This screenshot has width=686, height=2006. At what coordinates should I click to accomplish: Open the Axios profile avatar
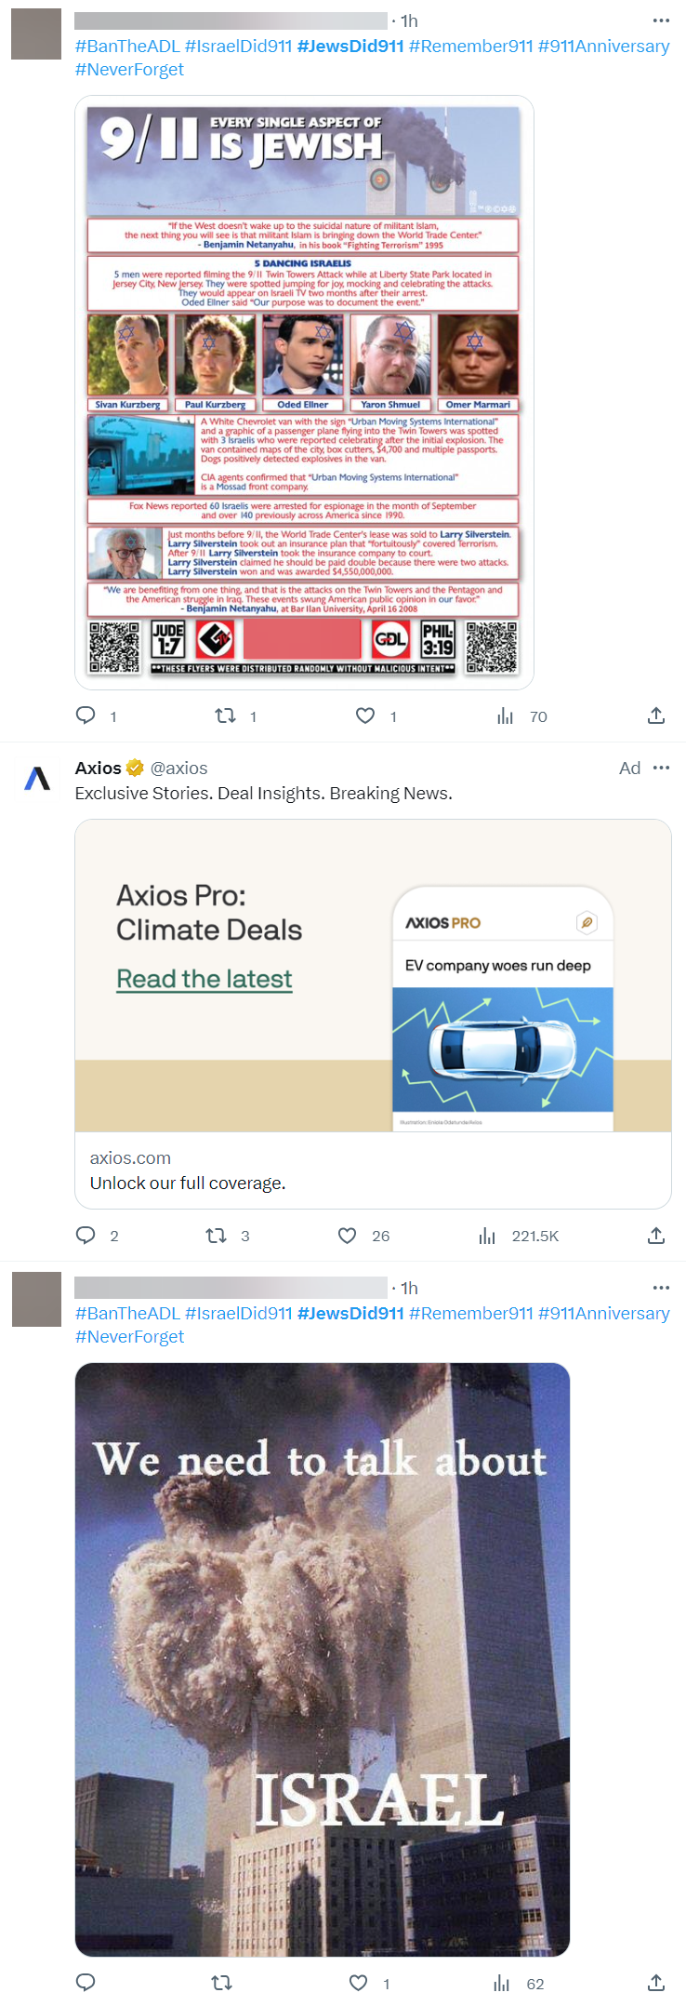(35, 780)
